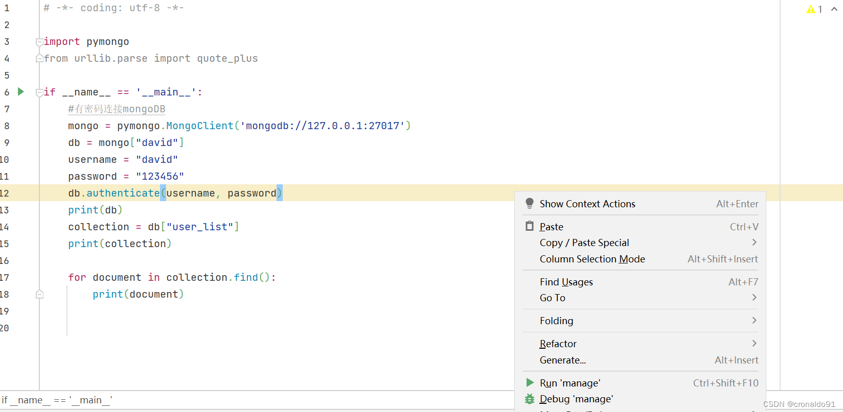
Task: Click the mongo["david"] expression on line 9
Action: point(141,142)
